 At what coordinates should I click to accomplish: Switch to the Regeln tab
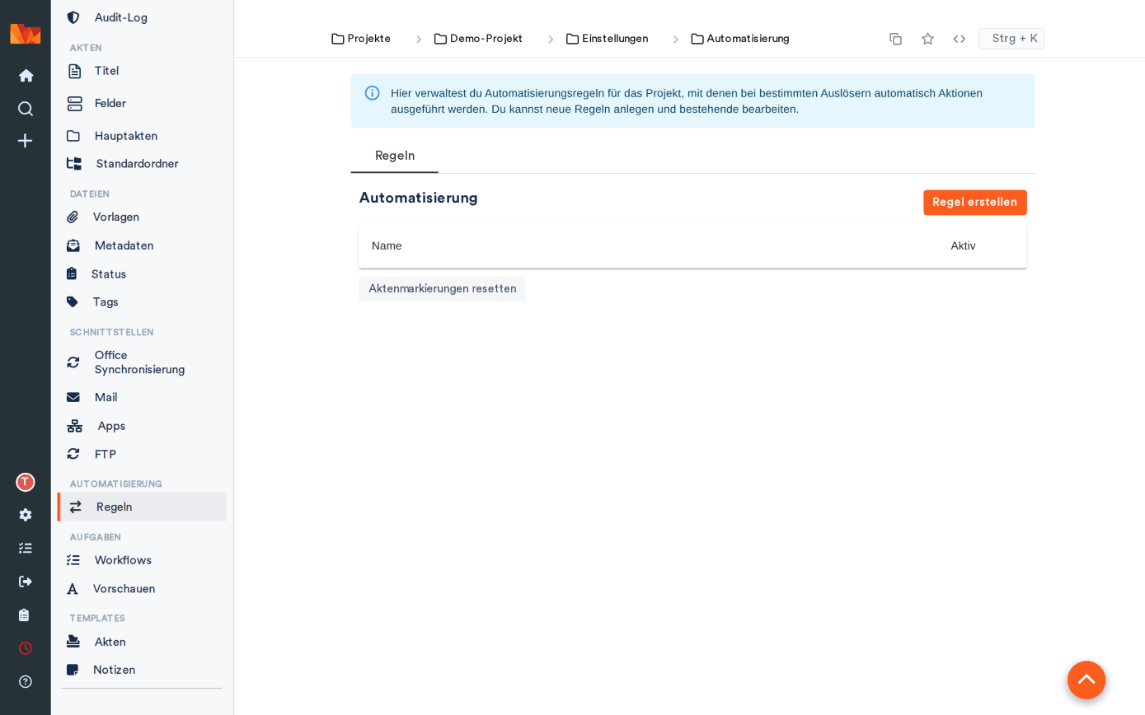pos(395,156)
